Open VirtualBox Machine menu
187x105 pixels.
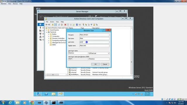(x=4, y=4)
